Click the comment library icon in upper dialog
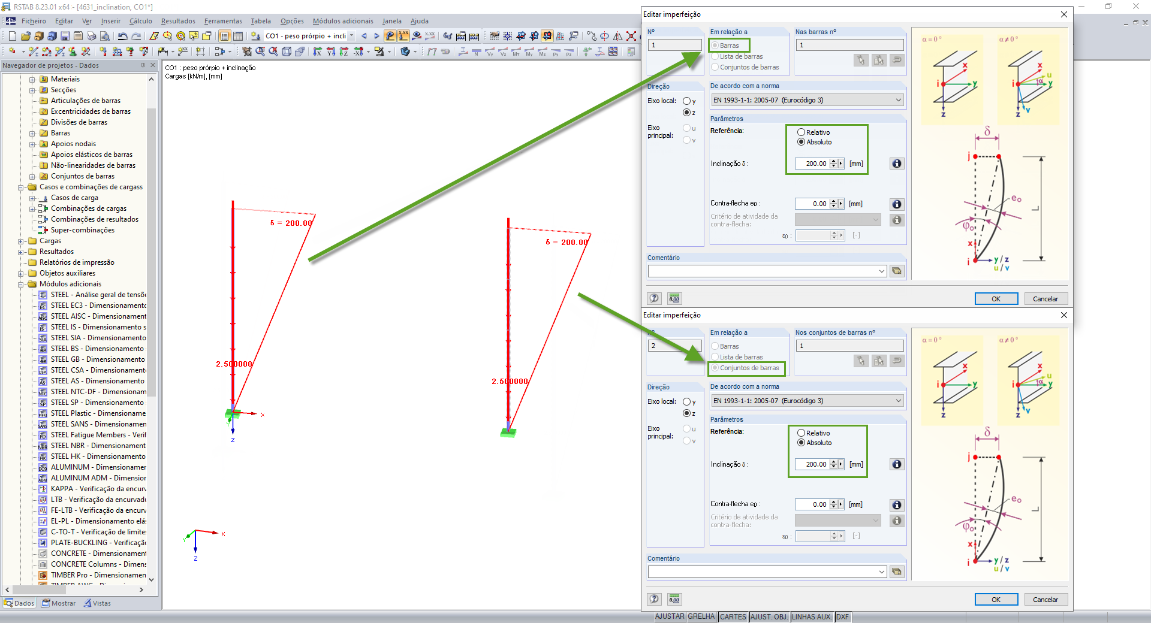 click(896, 271)
